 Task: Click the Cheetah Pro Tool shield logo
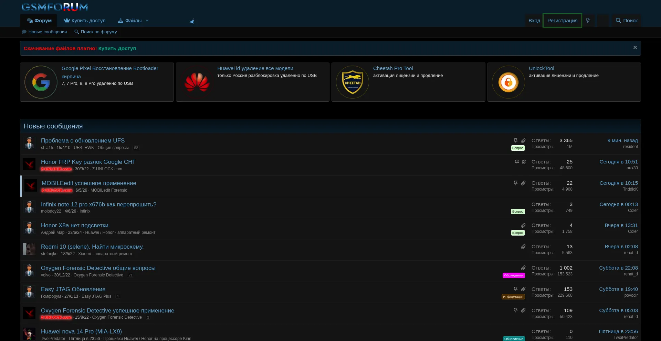pos(353,82)
